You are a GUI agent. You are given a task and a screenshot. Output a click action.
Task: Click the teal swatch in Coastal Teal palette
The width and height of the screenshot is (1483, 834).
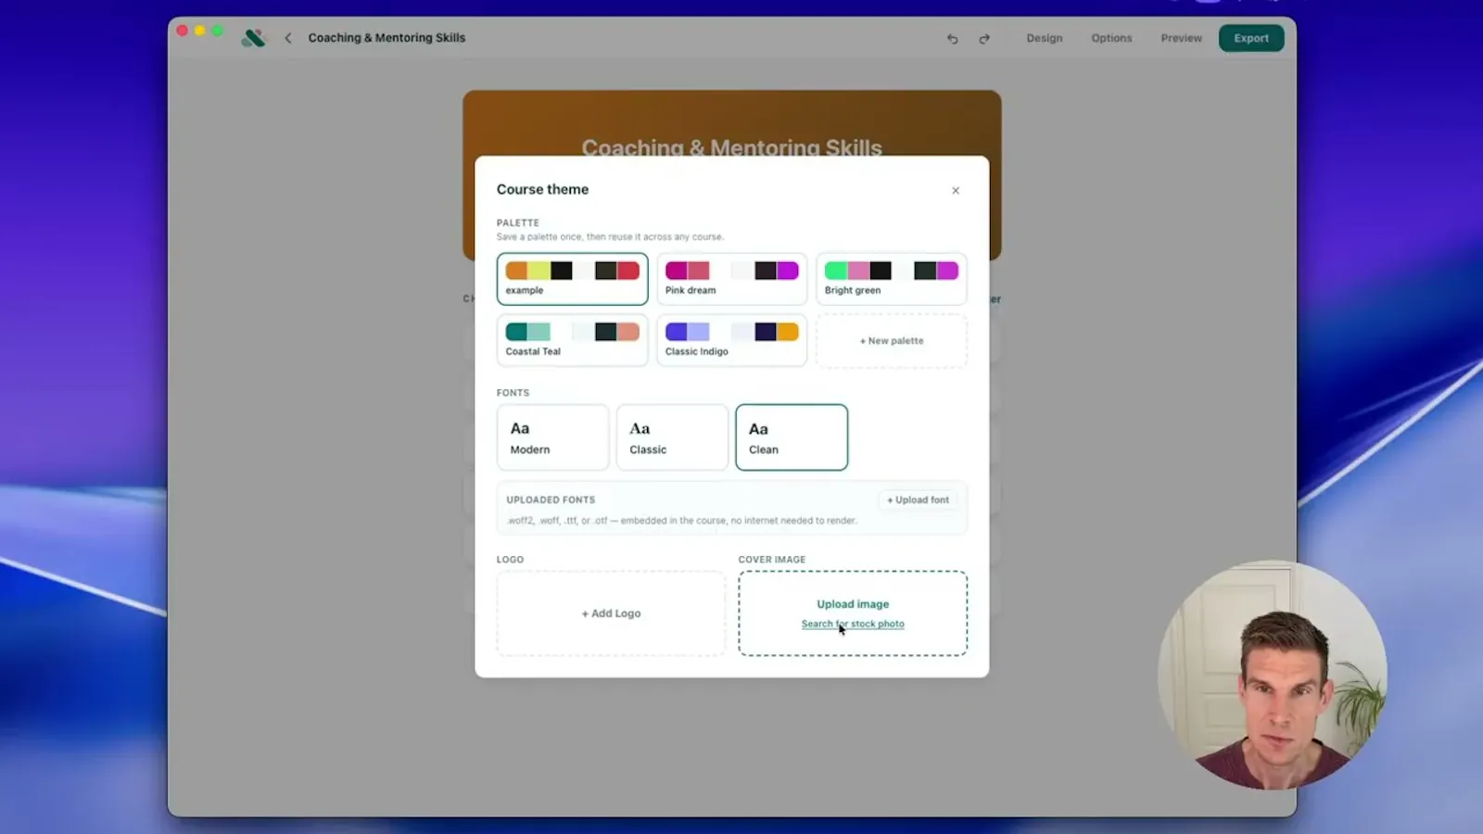(x=516, y=332)
